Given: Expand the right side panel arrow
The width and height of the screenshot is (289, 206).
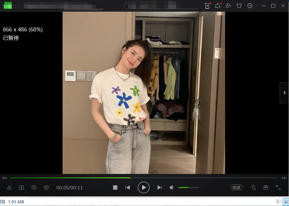Looking at the screenshot, I should [284, 93].
